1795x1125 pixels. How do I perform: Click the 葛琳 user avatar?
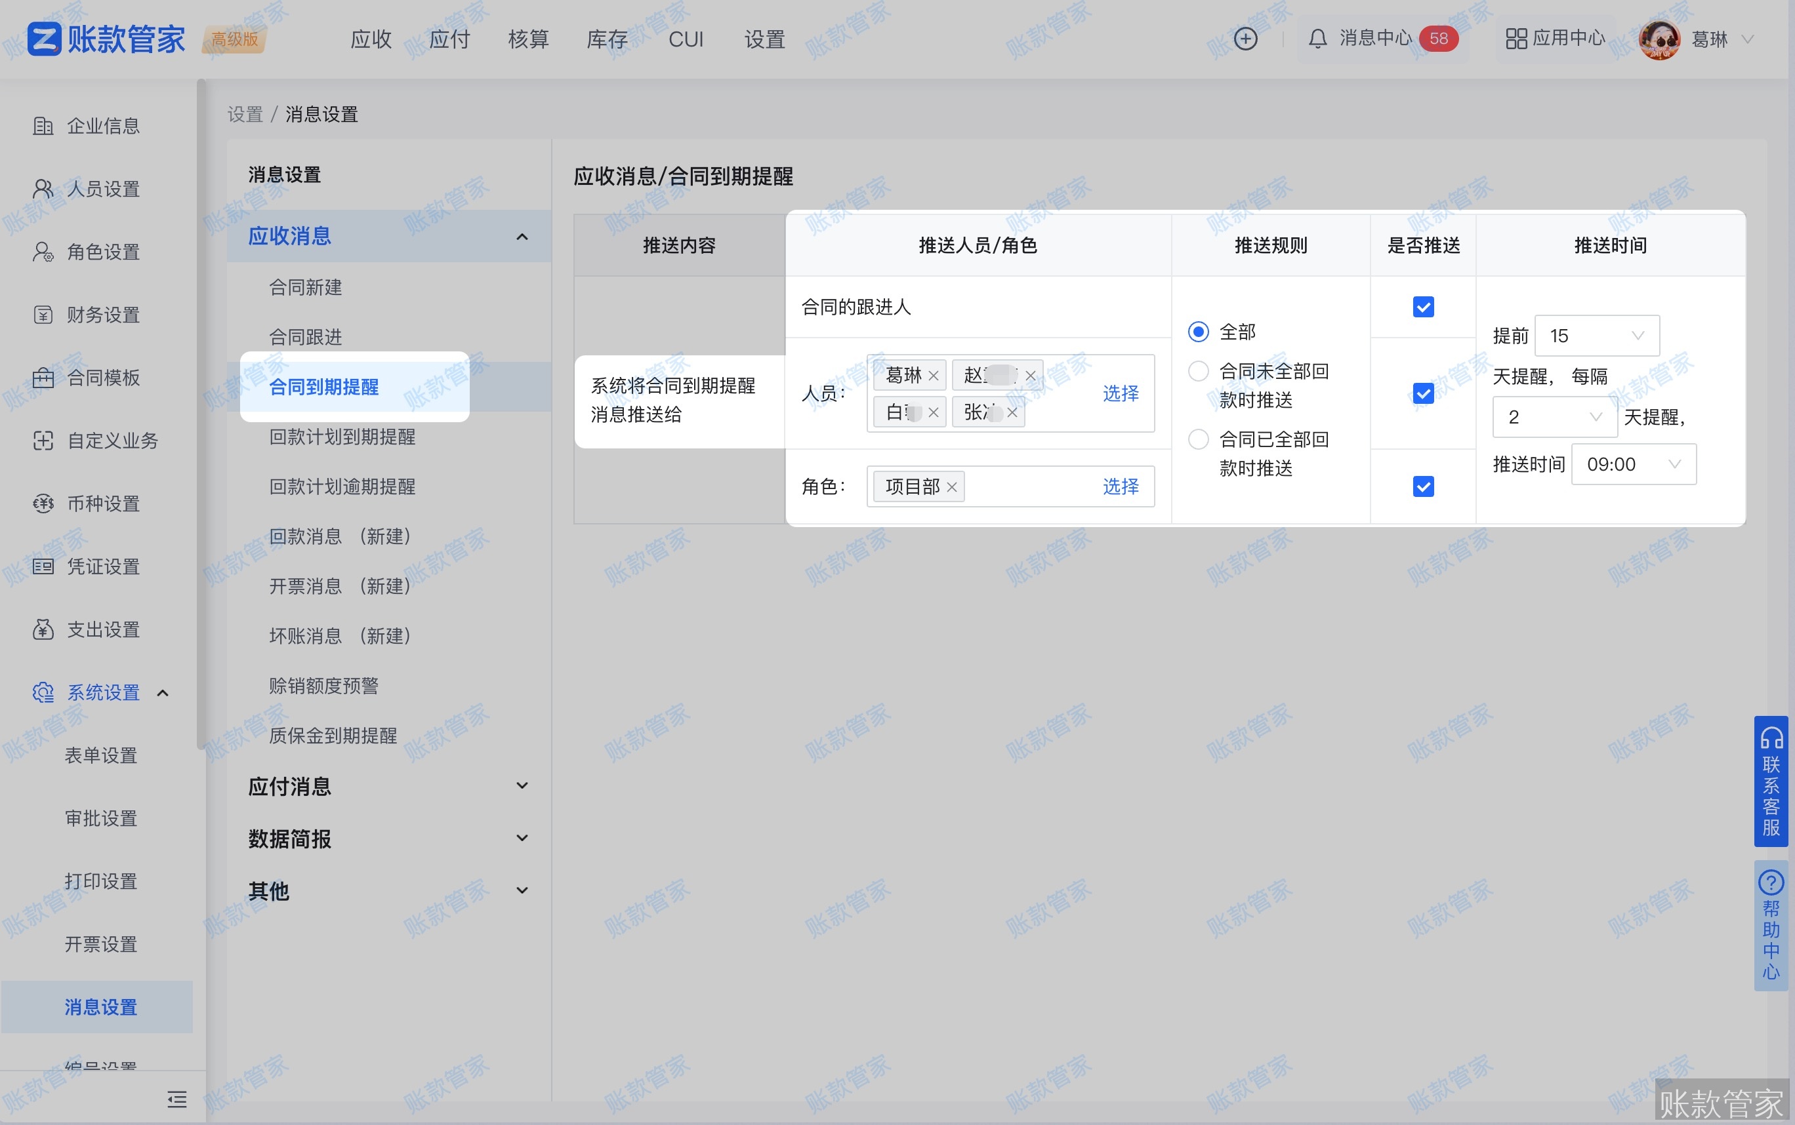pos(1659,39)
